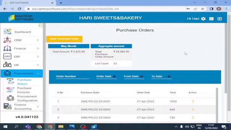Click the purchase orders table scrollbar
Viewport: 231px width, 130px height.
coord(217,105)
